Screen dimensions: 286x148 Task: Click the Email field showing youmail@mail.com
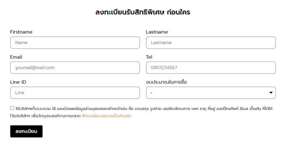pyautogui.click(x=75, y=68)
